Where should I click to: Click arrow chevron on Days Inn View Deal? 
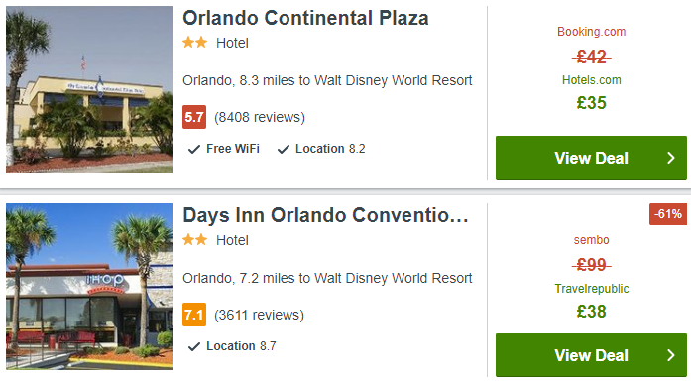pos(671,355)
